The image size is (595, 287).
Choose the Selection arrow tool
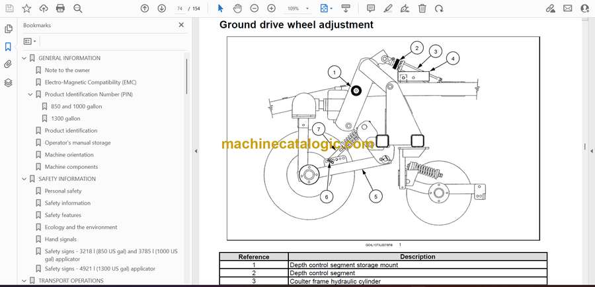coord(220,9)
